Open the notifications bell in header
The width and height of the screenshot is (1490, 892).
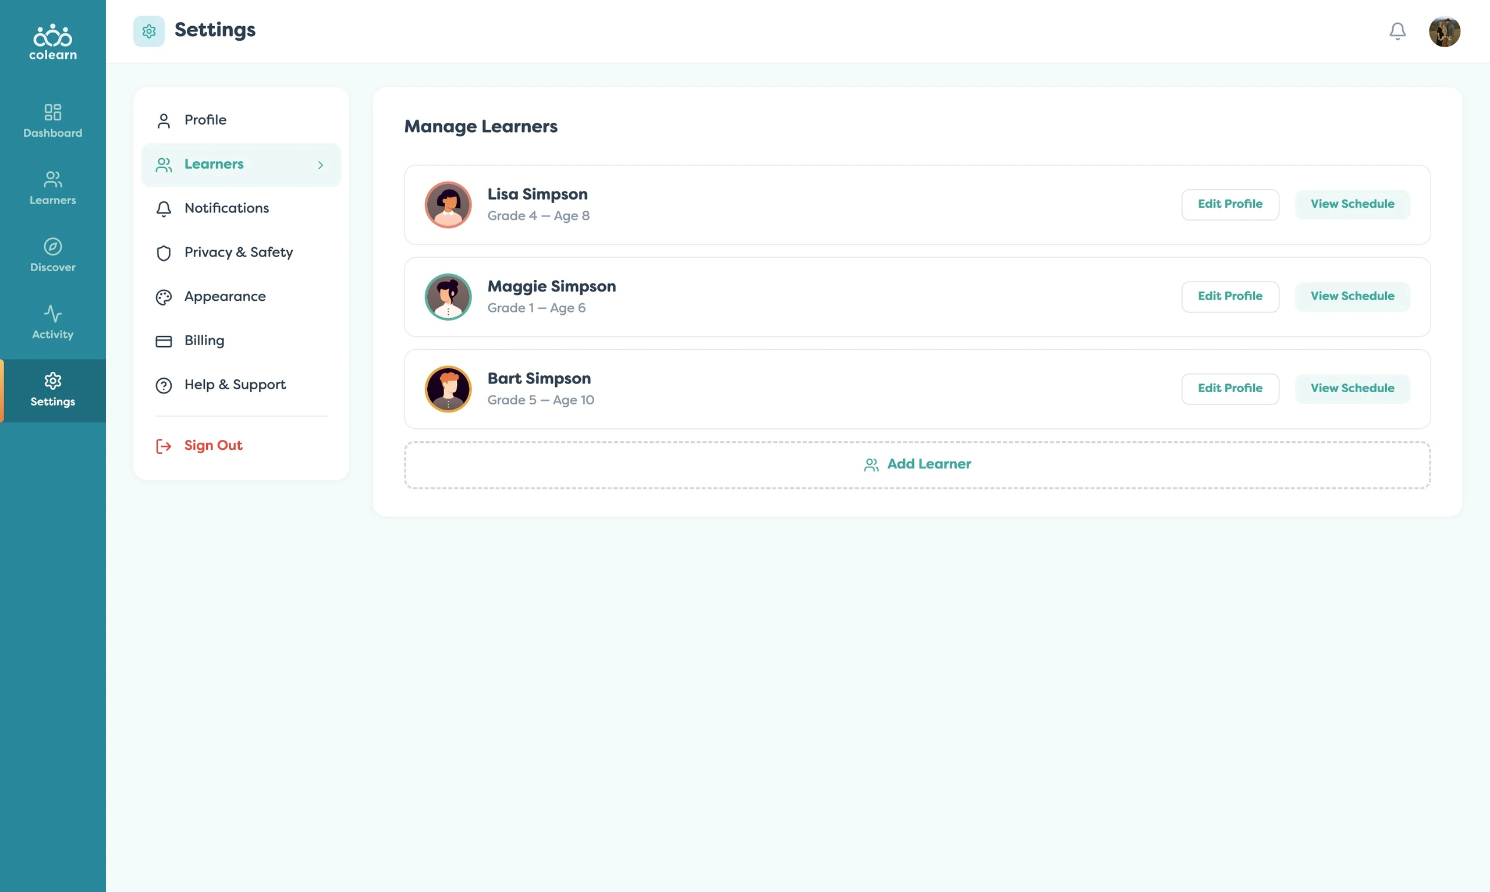[1397, 31]
